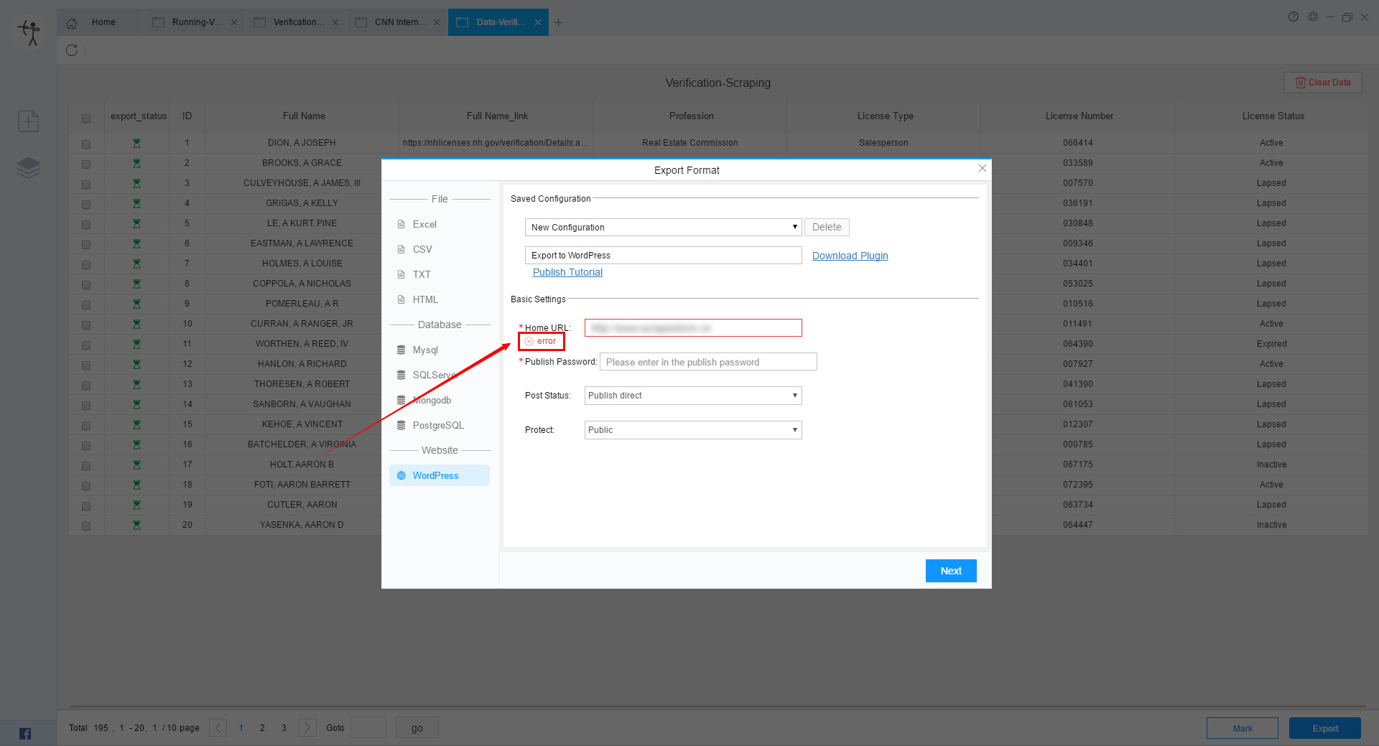Image resolution: width=1379 pixels, height=746 pixels.
Task: Open the help question mark icon
Action: coord(1294,17)
